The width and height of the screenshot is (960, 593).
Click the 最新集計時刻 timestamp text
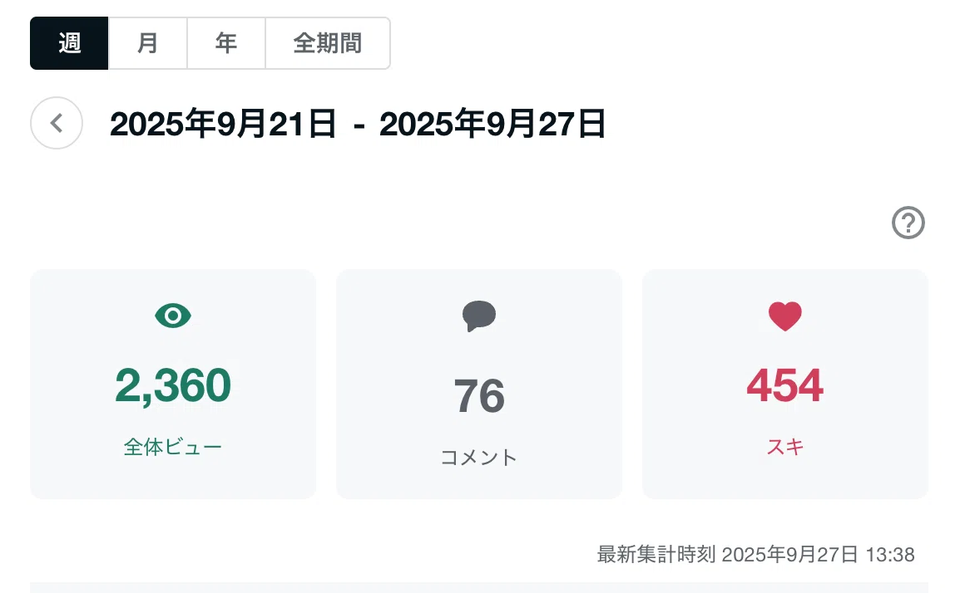(x=755, y=555)
